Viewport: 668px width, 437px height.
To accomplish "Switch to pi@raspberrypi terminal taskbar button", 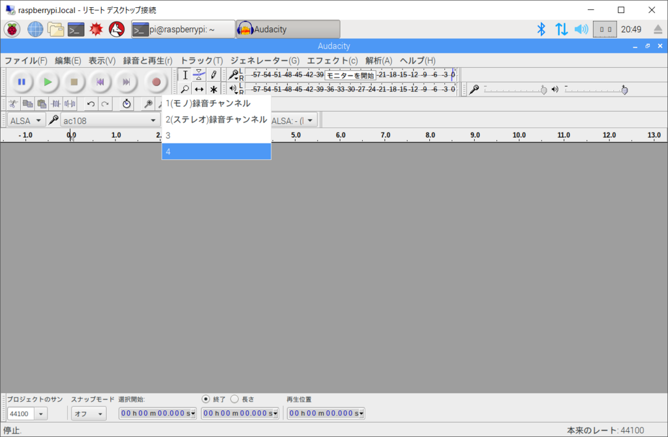I will click(x=183, y=29).
